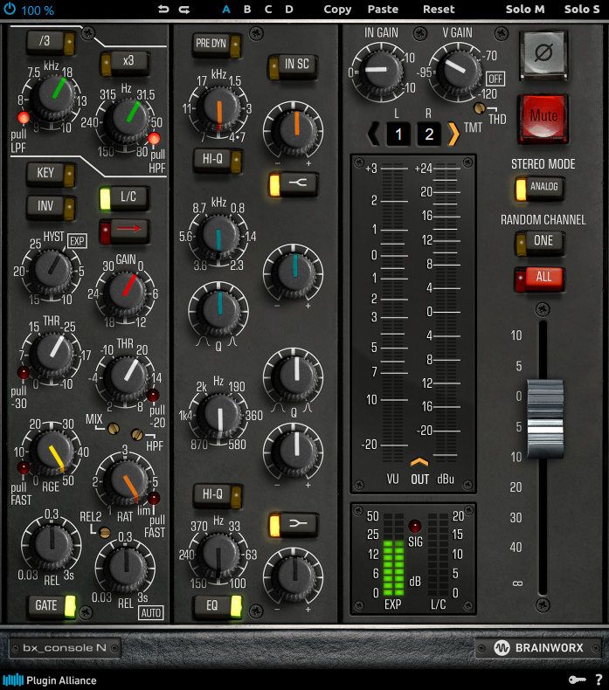
Task: Click random channel ONE button
Action: pyautogui.click(x=539, y=243)
